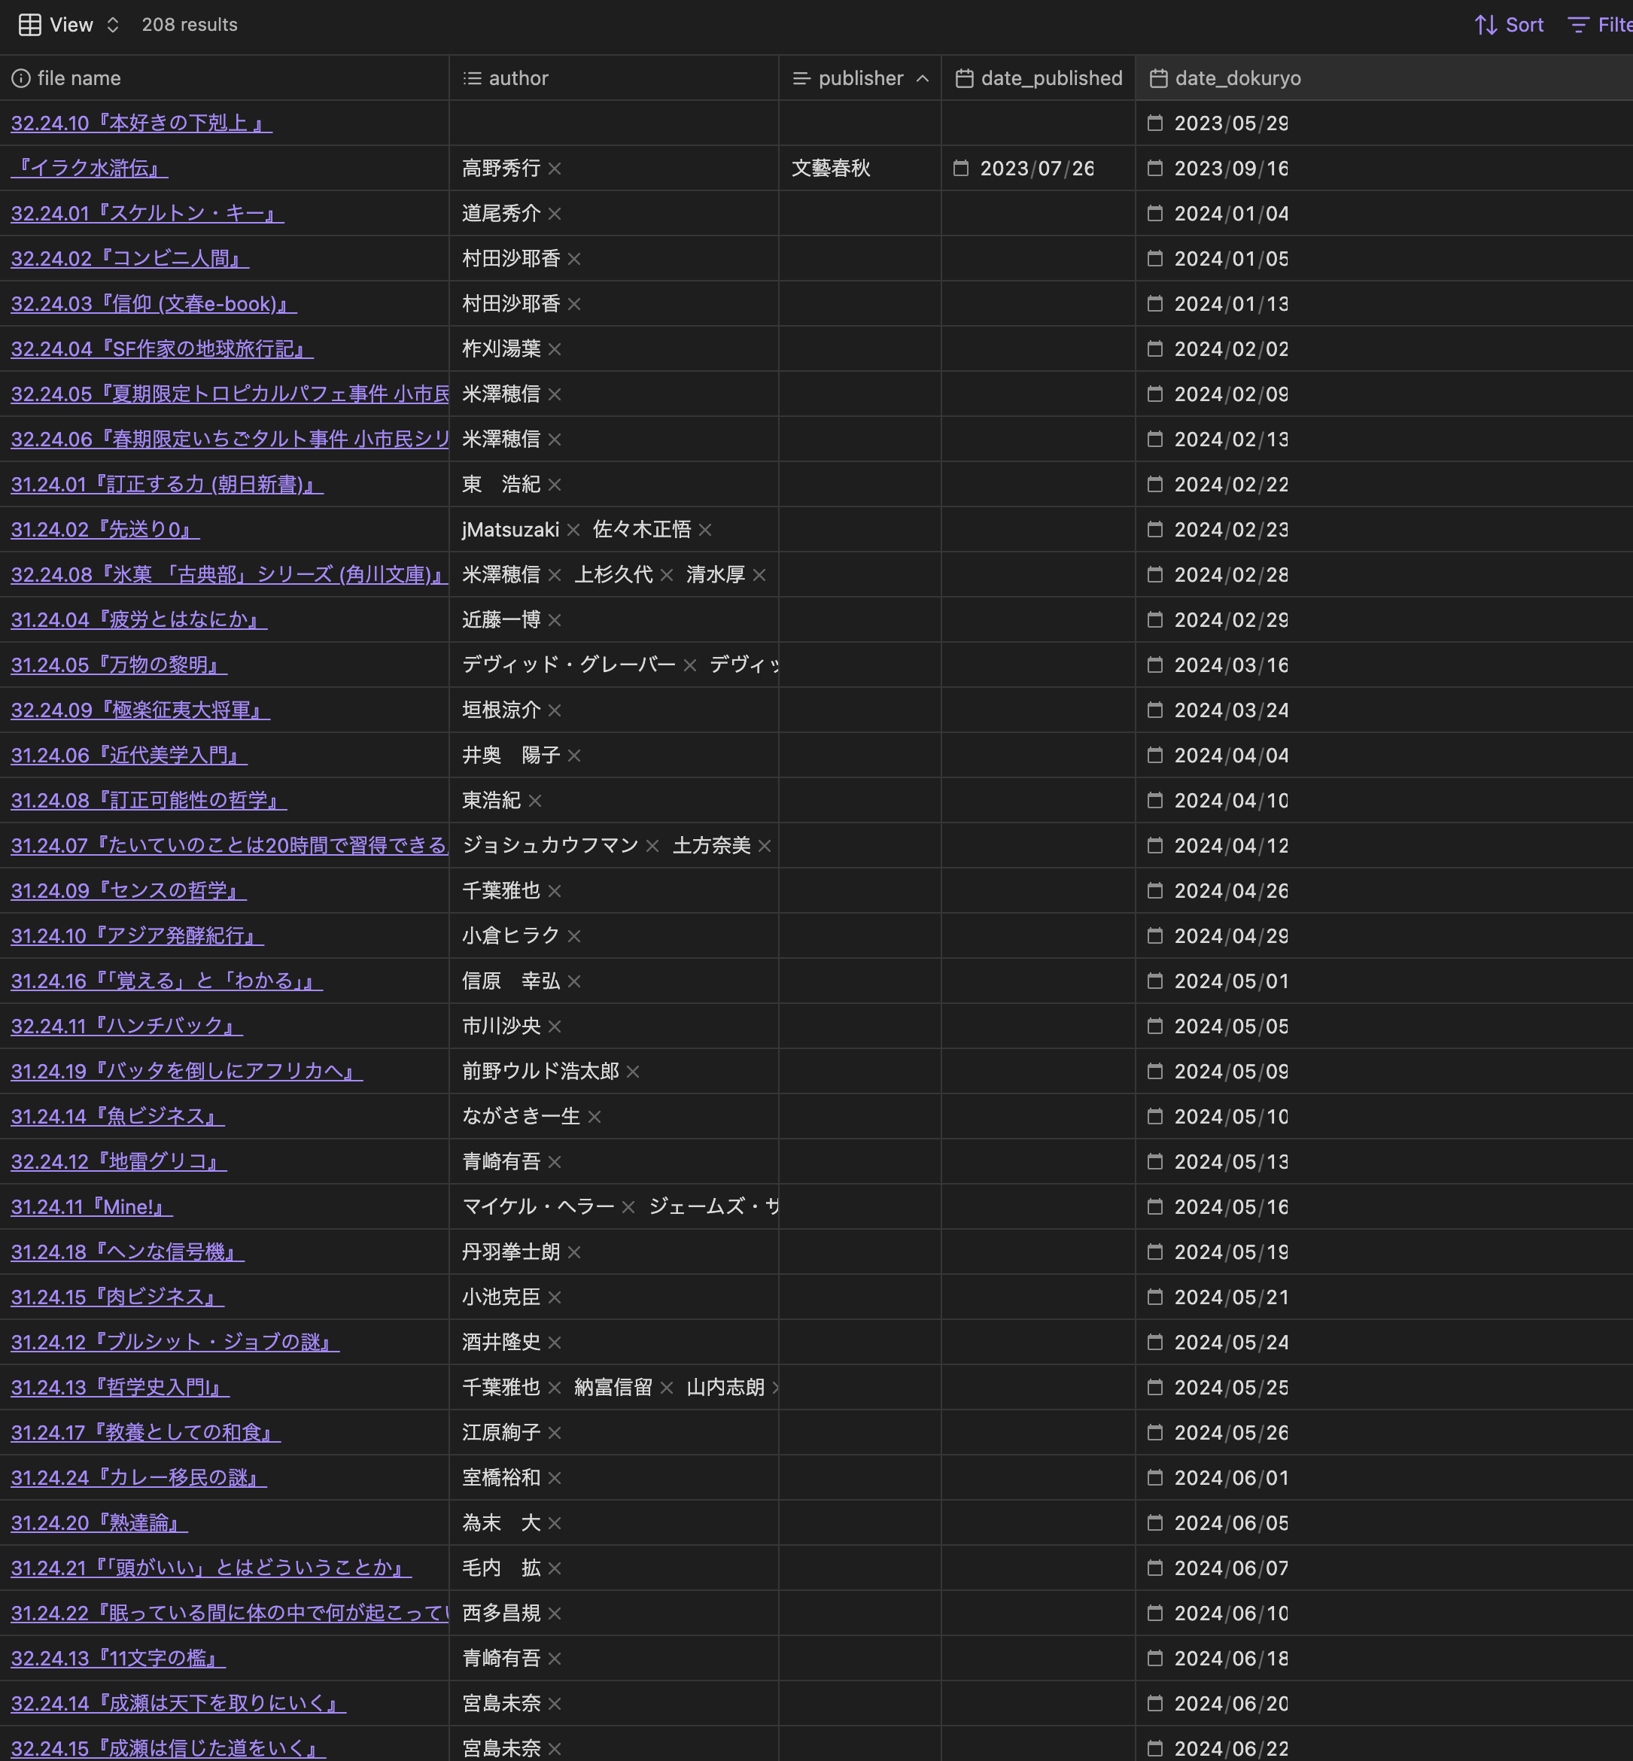Click the empty author cell in first row
Viewport: 1633px width, 1761px height.
tap(613, 123)
